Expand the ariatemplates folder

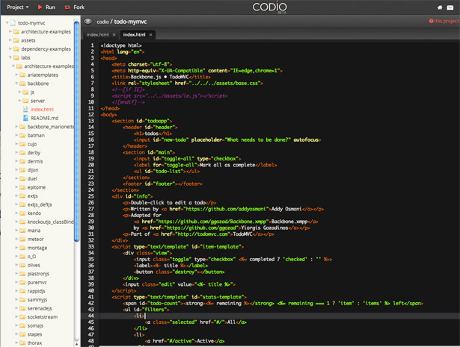(16, 75)
